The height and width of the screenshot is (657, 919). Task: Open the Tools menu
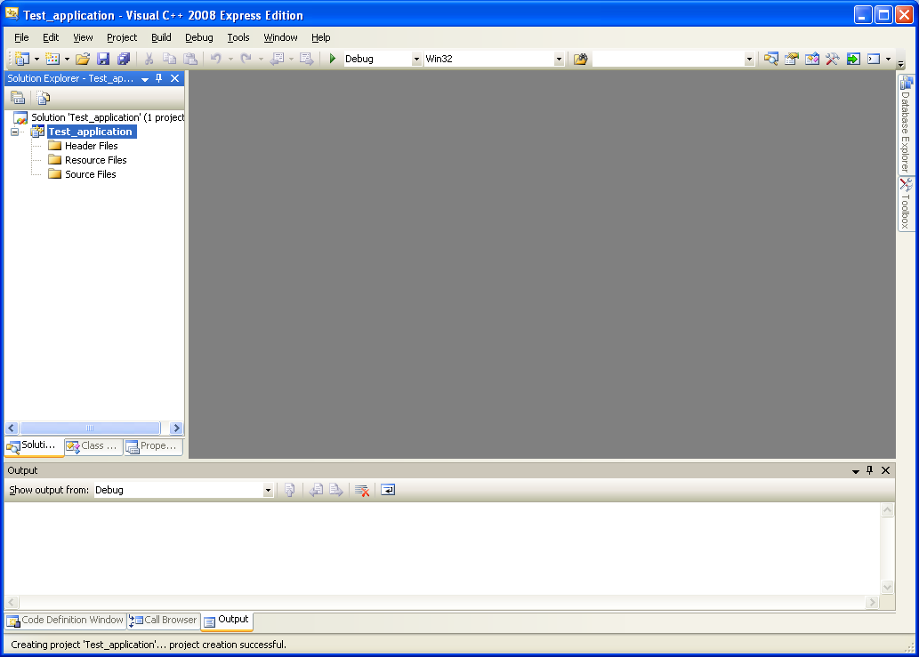pyautogui.click(x=238, y=37)
